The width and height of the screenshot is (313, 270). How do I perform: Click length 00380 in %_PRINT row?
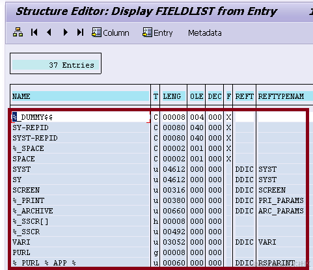174,200
